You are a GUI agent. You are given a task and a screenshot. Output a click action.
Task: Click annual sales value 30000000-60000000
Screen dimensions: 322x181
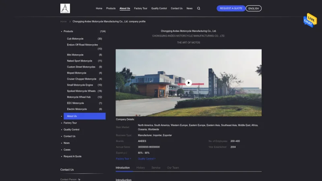click(149, 147)
